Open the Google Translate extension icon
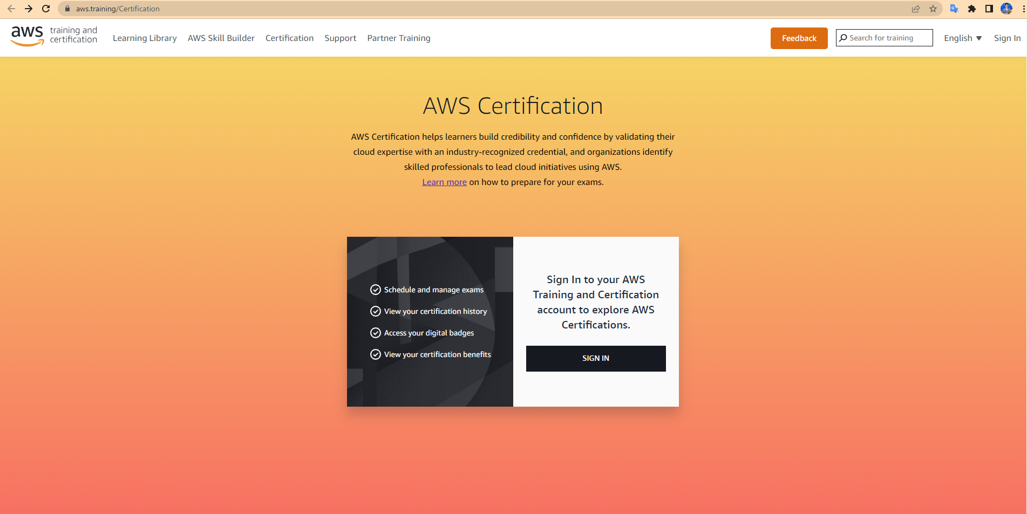The image size is (1027, 514). click(x=954, y=9)
